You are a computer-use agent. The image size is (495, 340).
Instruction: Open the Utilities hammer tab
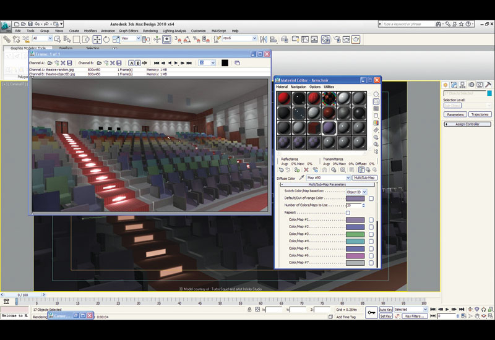[488, 85]
